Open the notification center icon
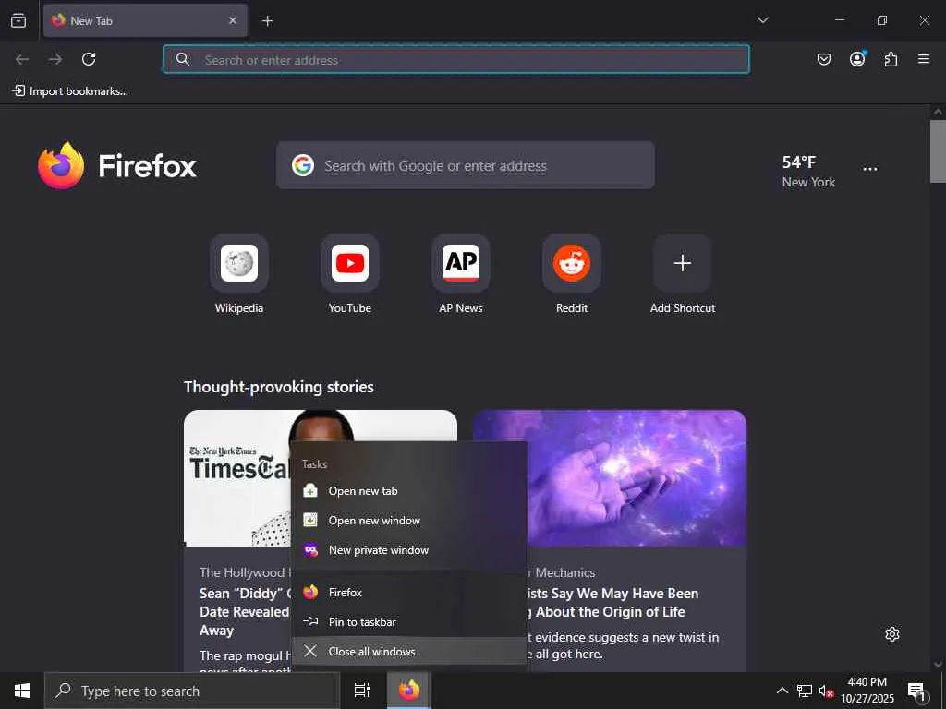 click(916, 691)
